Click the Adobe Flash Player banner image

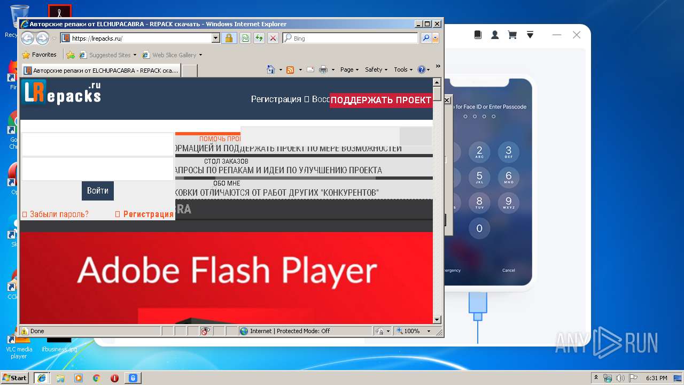[226, 278]
